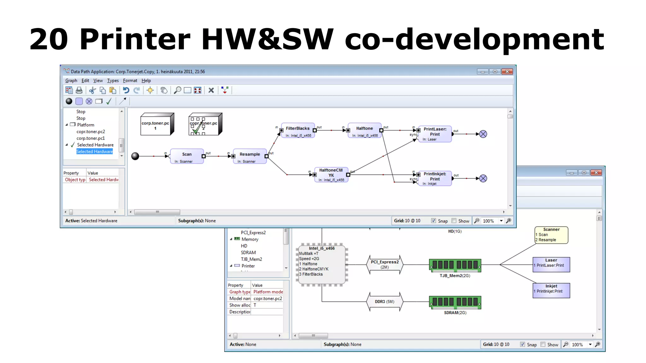The image size is (646, 363).
Task: Open the 100% zoom dropdown in the top window
Action: pos(501,221)
